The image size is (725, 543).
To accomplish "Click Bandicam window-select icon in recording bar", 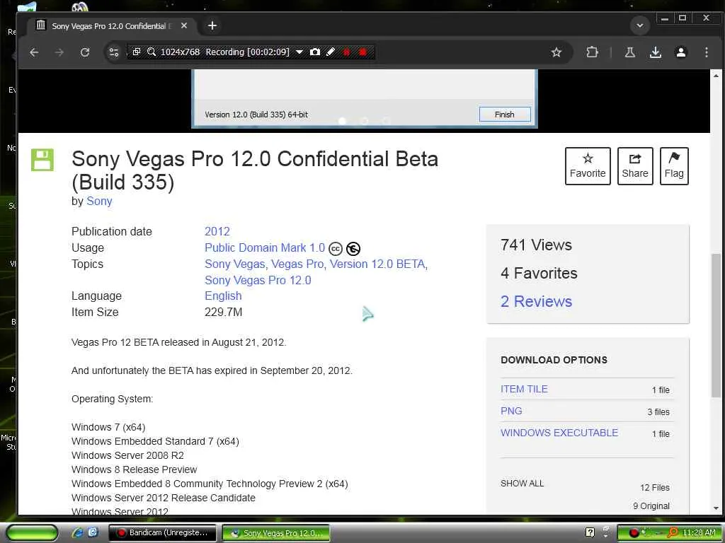I will pos(137,52).
